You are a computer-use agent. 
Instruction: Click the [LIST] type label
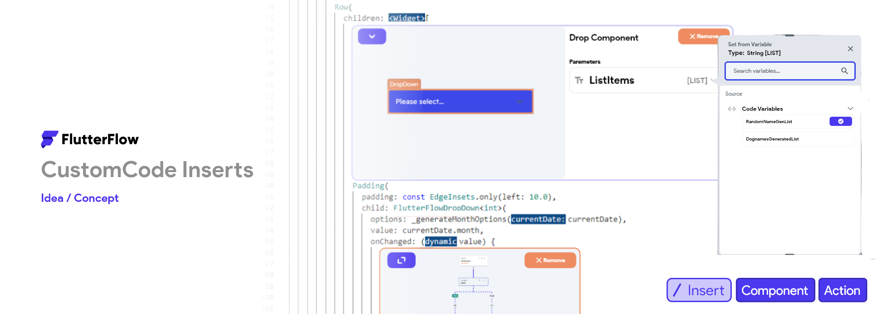pyautogui.click(x=697, y=81)
